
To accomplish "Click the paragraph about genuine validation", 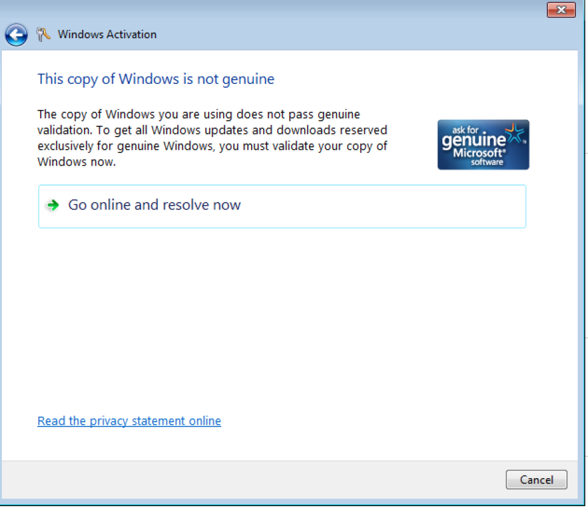I will [212, 138].
